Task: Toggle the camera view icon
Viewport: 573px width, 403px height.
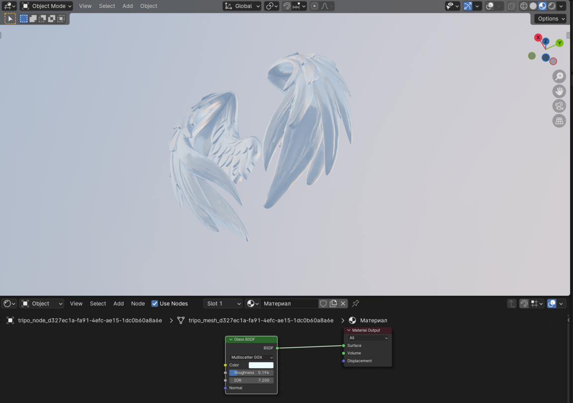Action: [x=559, y=106]
